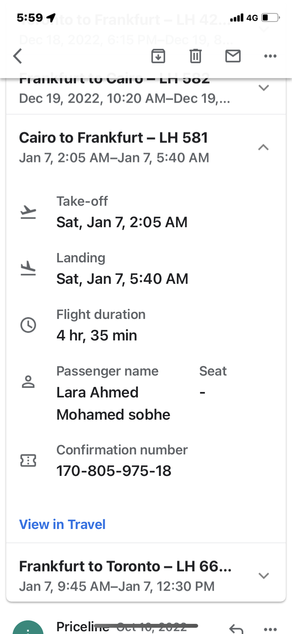This screenshot has height=634, width=292.
Task: Expand the Frankfurt to Toronto flight details
Action: (264, 575)
